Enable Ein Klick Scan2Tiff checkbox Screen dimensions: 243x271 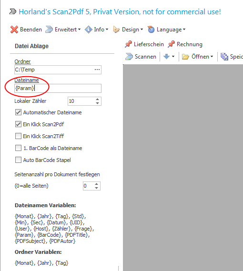[18, 136]
